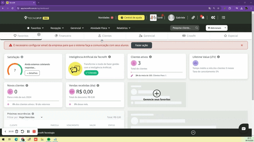
Task: Open the Tecnofit link chain icon
Action: [193, 18]
